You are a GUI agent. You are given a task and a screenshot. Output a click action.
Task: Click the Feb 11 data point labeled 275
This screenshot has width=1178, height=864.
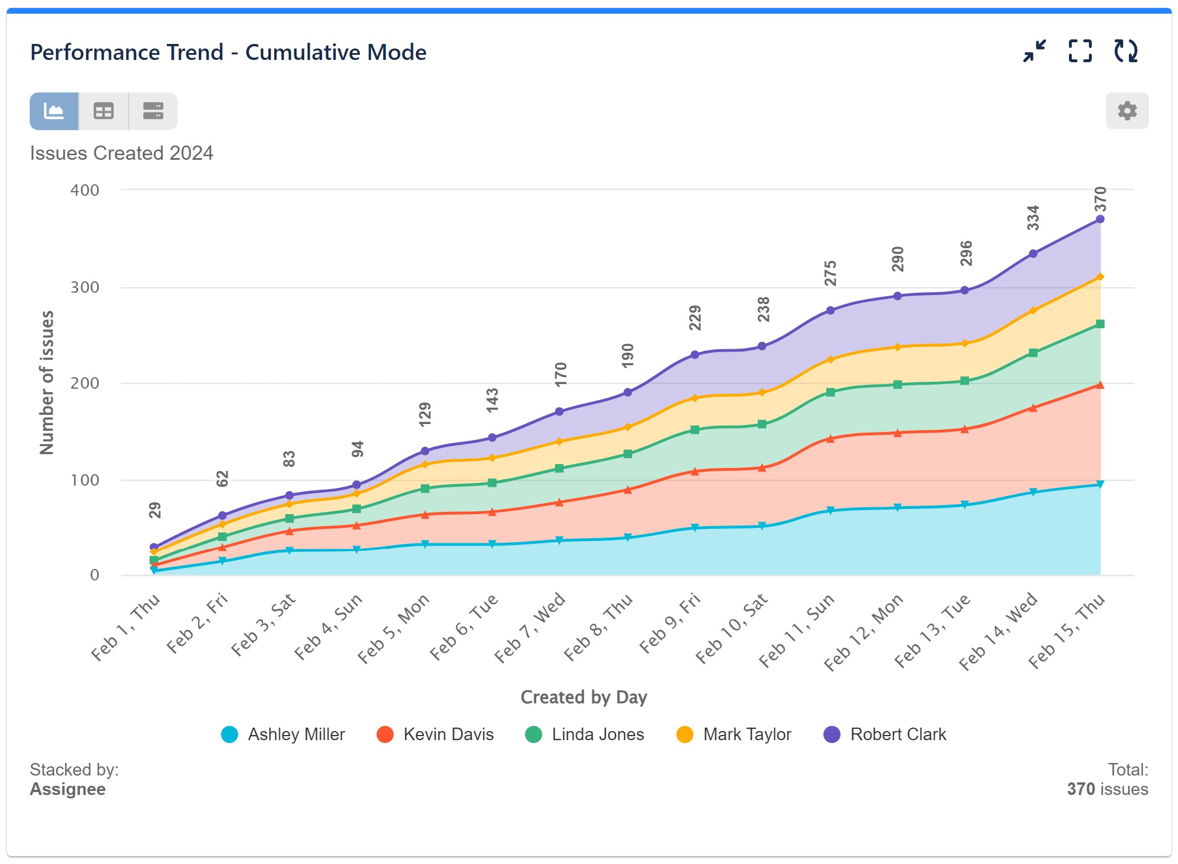[830, 310]
